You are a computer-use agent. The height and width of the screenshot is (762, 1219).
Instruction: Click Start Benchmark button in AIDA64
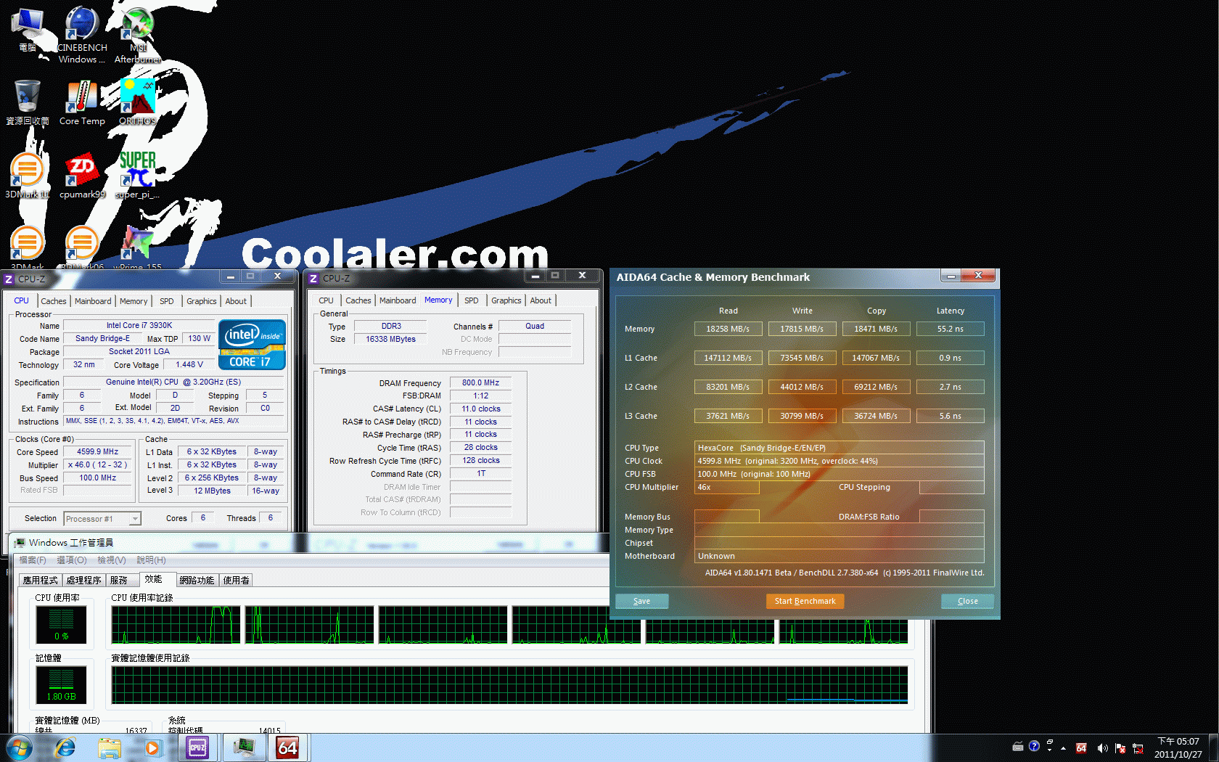[x=805, y=601]
